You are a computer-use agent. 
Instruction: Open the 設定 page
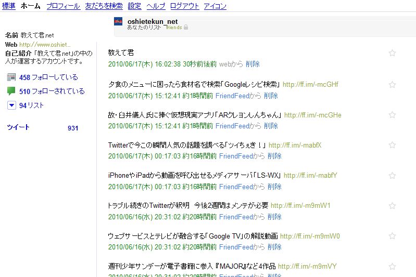click(x=134, y=6)
